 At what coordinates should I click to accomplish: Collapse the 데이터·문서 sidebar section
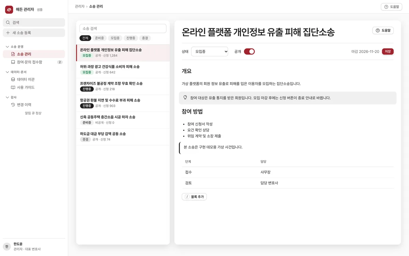point(16,72)
